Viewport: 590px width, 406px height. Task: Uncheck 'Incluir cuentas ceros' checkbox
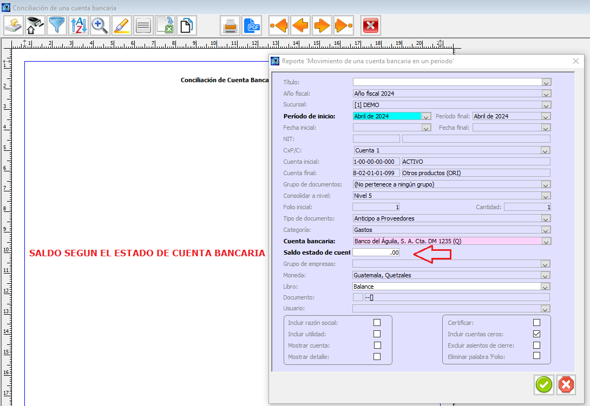click(x=536, y=334)
